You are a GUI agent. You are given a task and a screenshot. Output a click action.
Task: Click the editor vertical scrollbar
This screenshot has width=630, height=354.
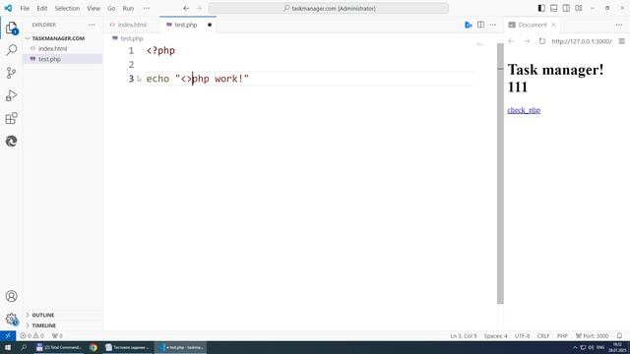(500, 173)
